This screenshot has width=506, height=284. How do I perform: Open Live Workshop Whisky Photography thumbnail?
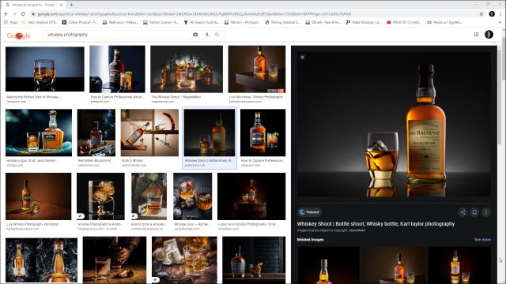(x=257, y=69)
